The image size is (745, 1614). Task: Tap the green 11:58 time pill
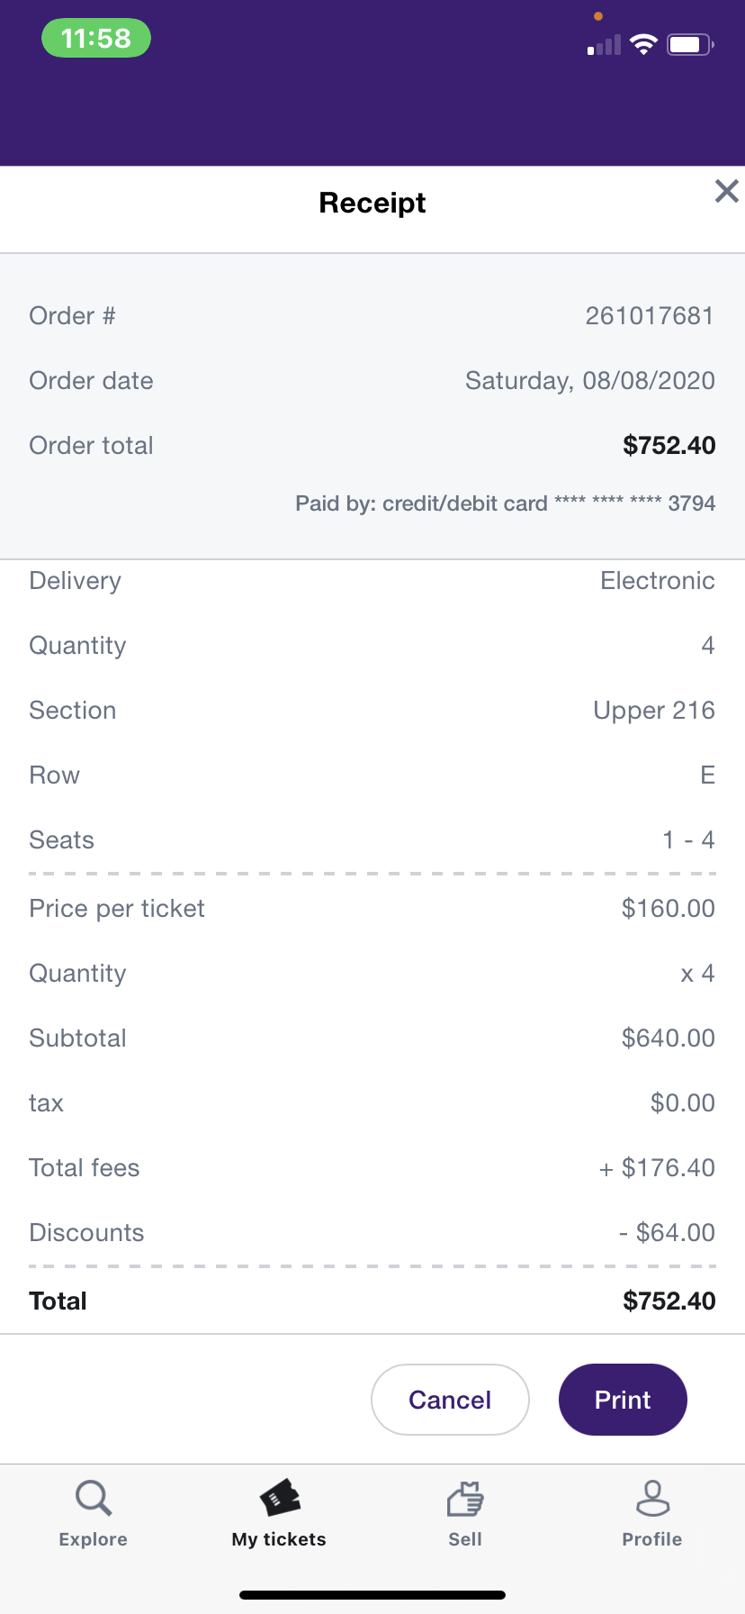tap(96, 39)
